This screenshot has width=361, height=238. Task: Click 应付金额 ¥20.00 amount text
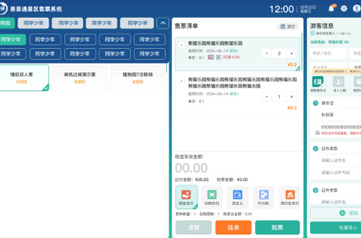(192, 180)
